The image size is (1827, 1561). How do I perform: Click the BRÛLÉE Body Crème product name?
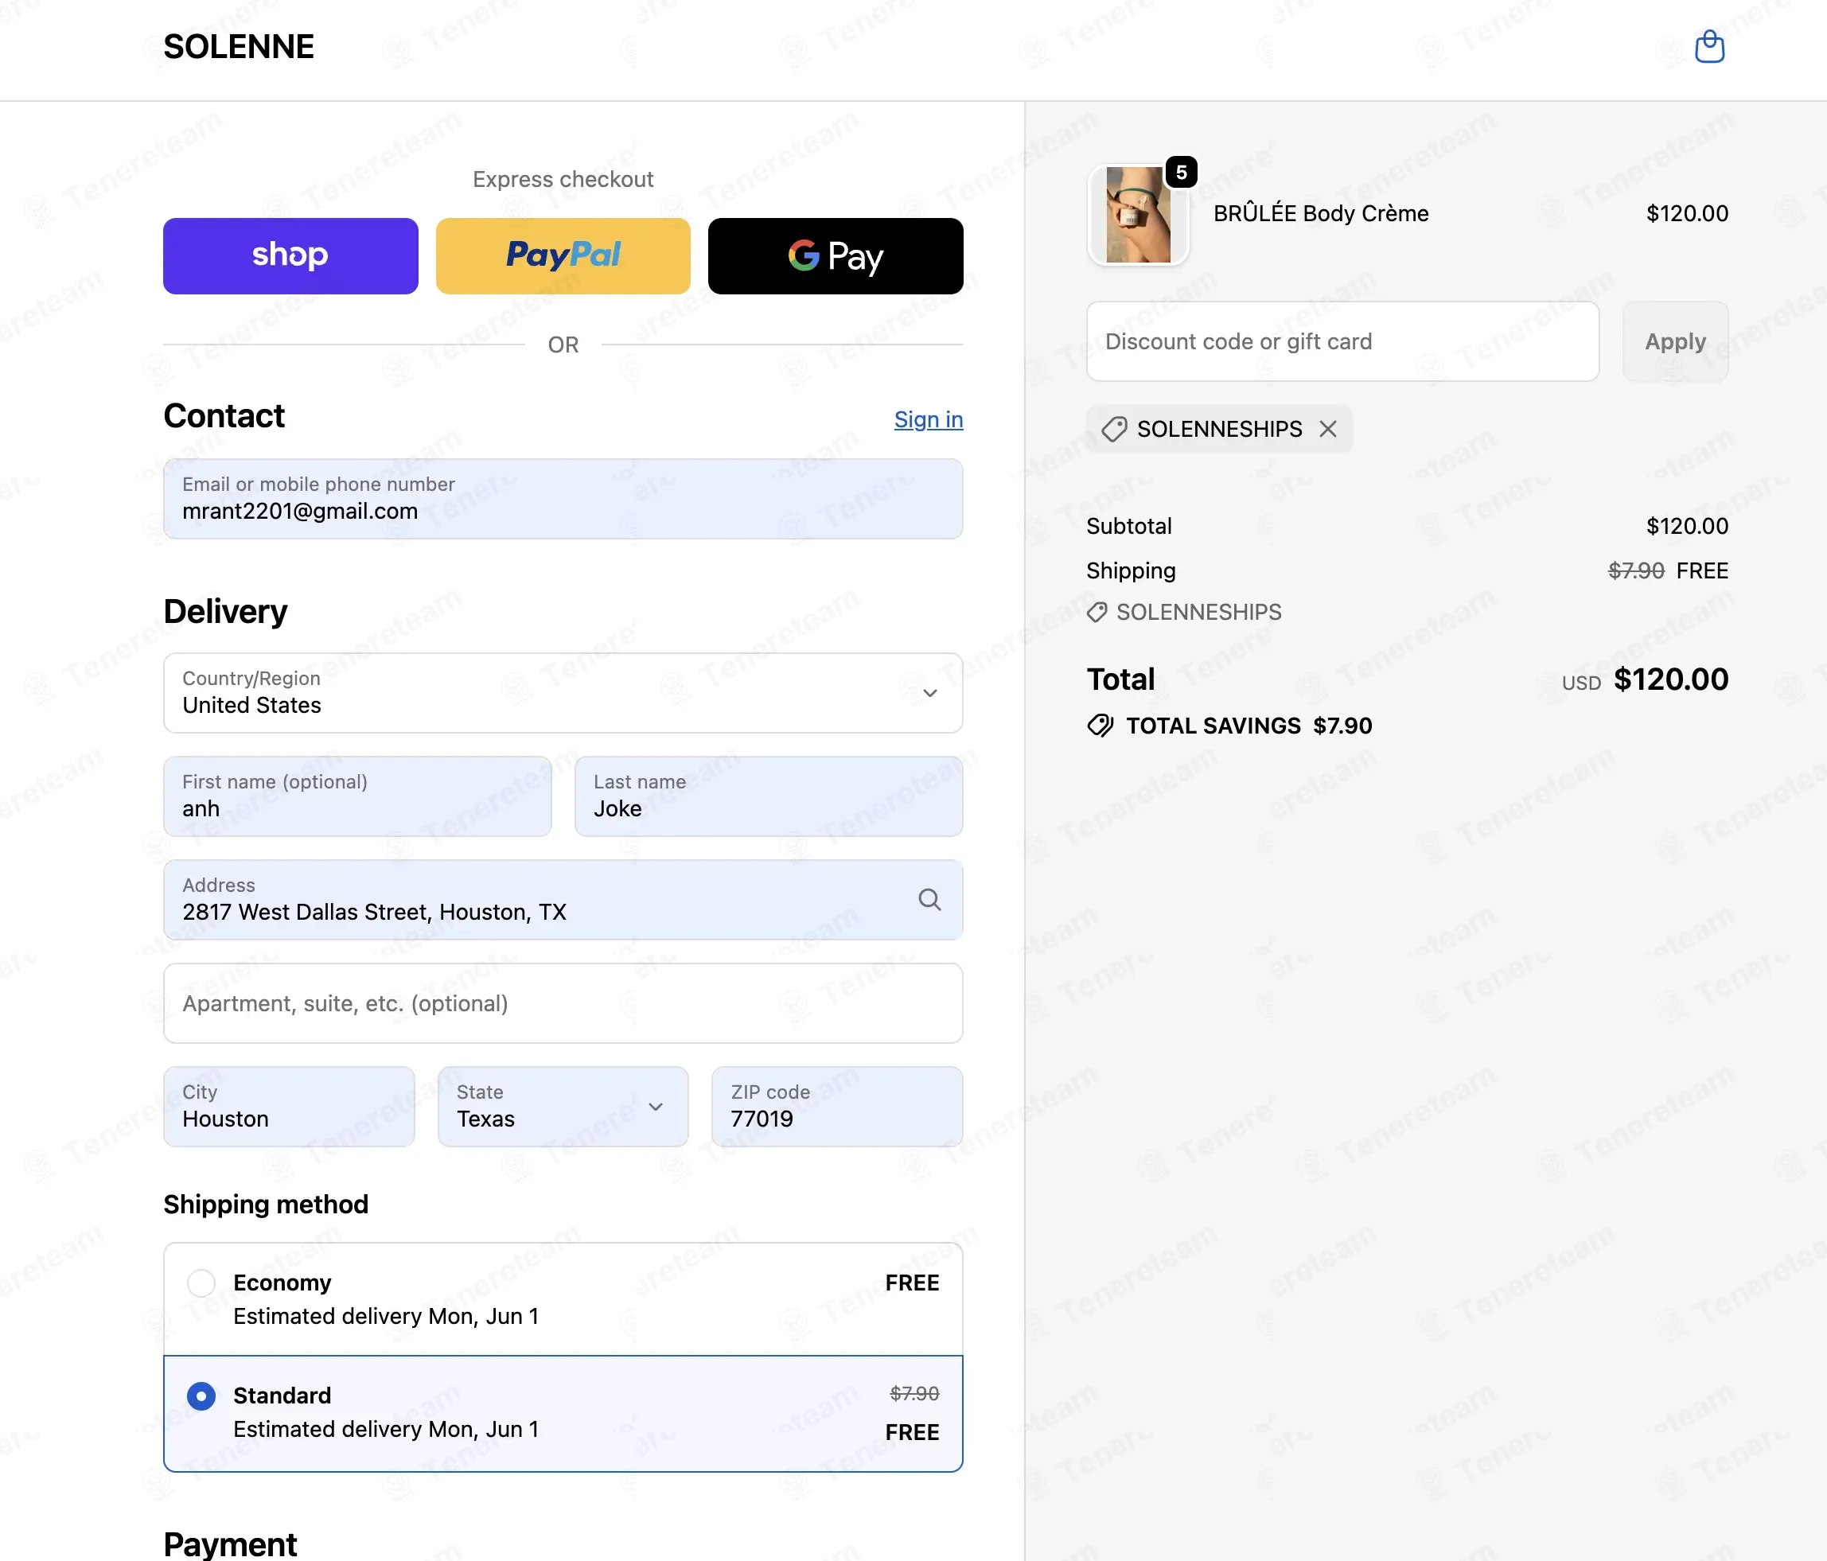coord(1321,213)
